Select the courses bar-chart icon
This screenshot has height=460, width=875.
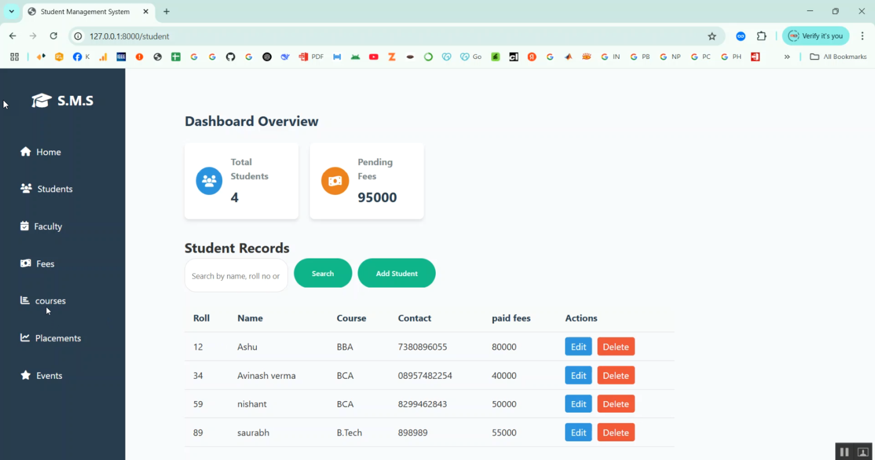(x=24, y=300)
